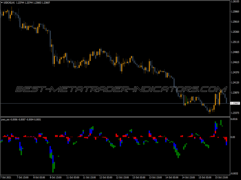Image resolution: width=241 pixels, height=180 pixels.
Task: Click the -0.0032 indicator scale label
Action: 235,169
